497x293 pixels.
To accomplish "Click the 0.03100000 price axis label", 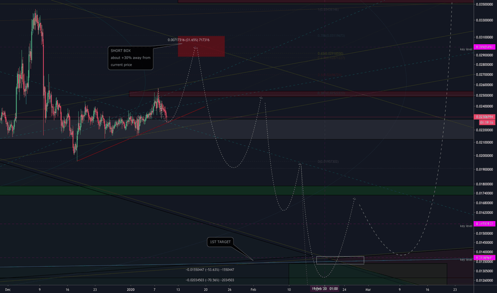I will click(x=484, y=37).
